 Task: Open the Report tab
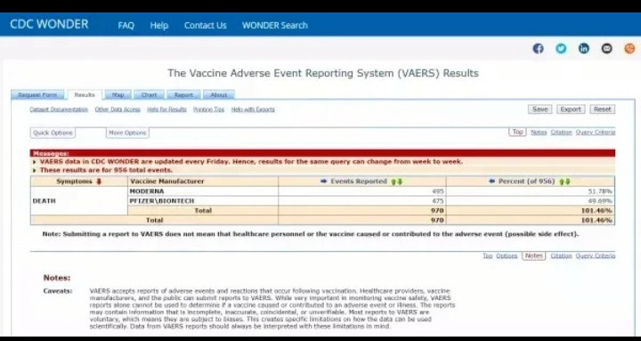[183, 95]
